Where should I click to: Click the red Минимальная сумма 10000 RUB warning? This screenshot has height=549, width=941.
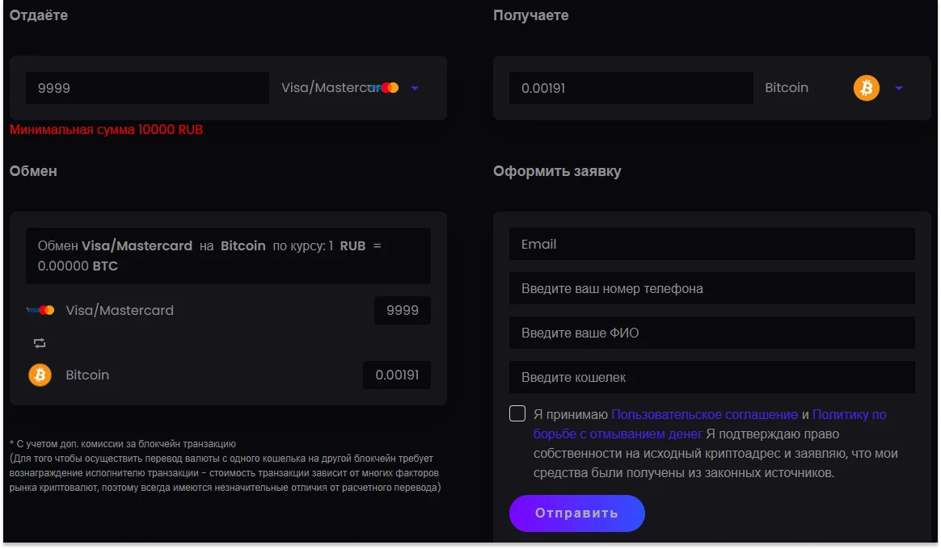point(106,129)
